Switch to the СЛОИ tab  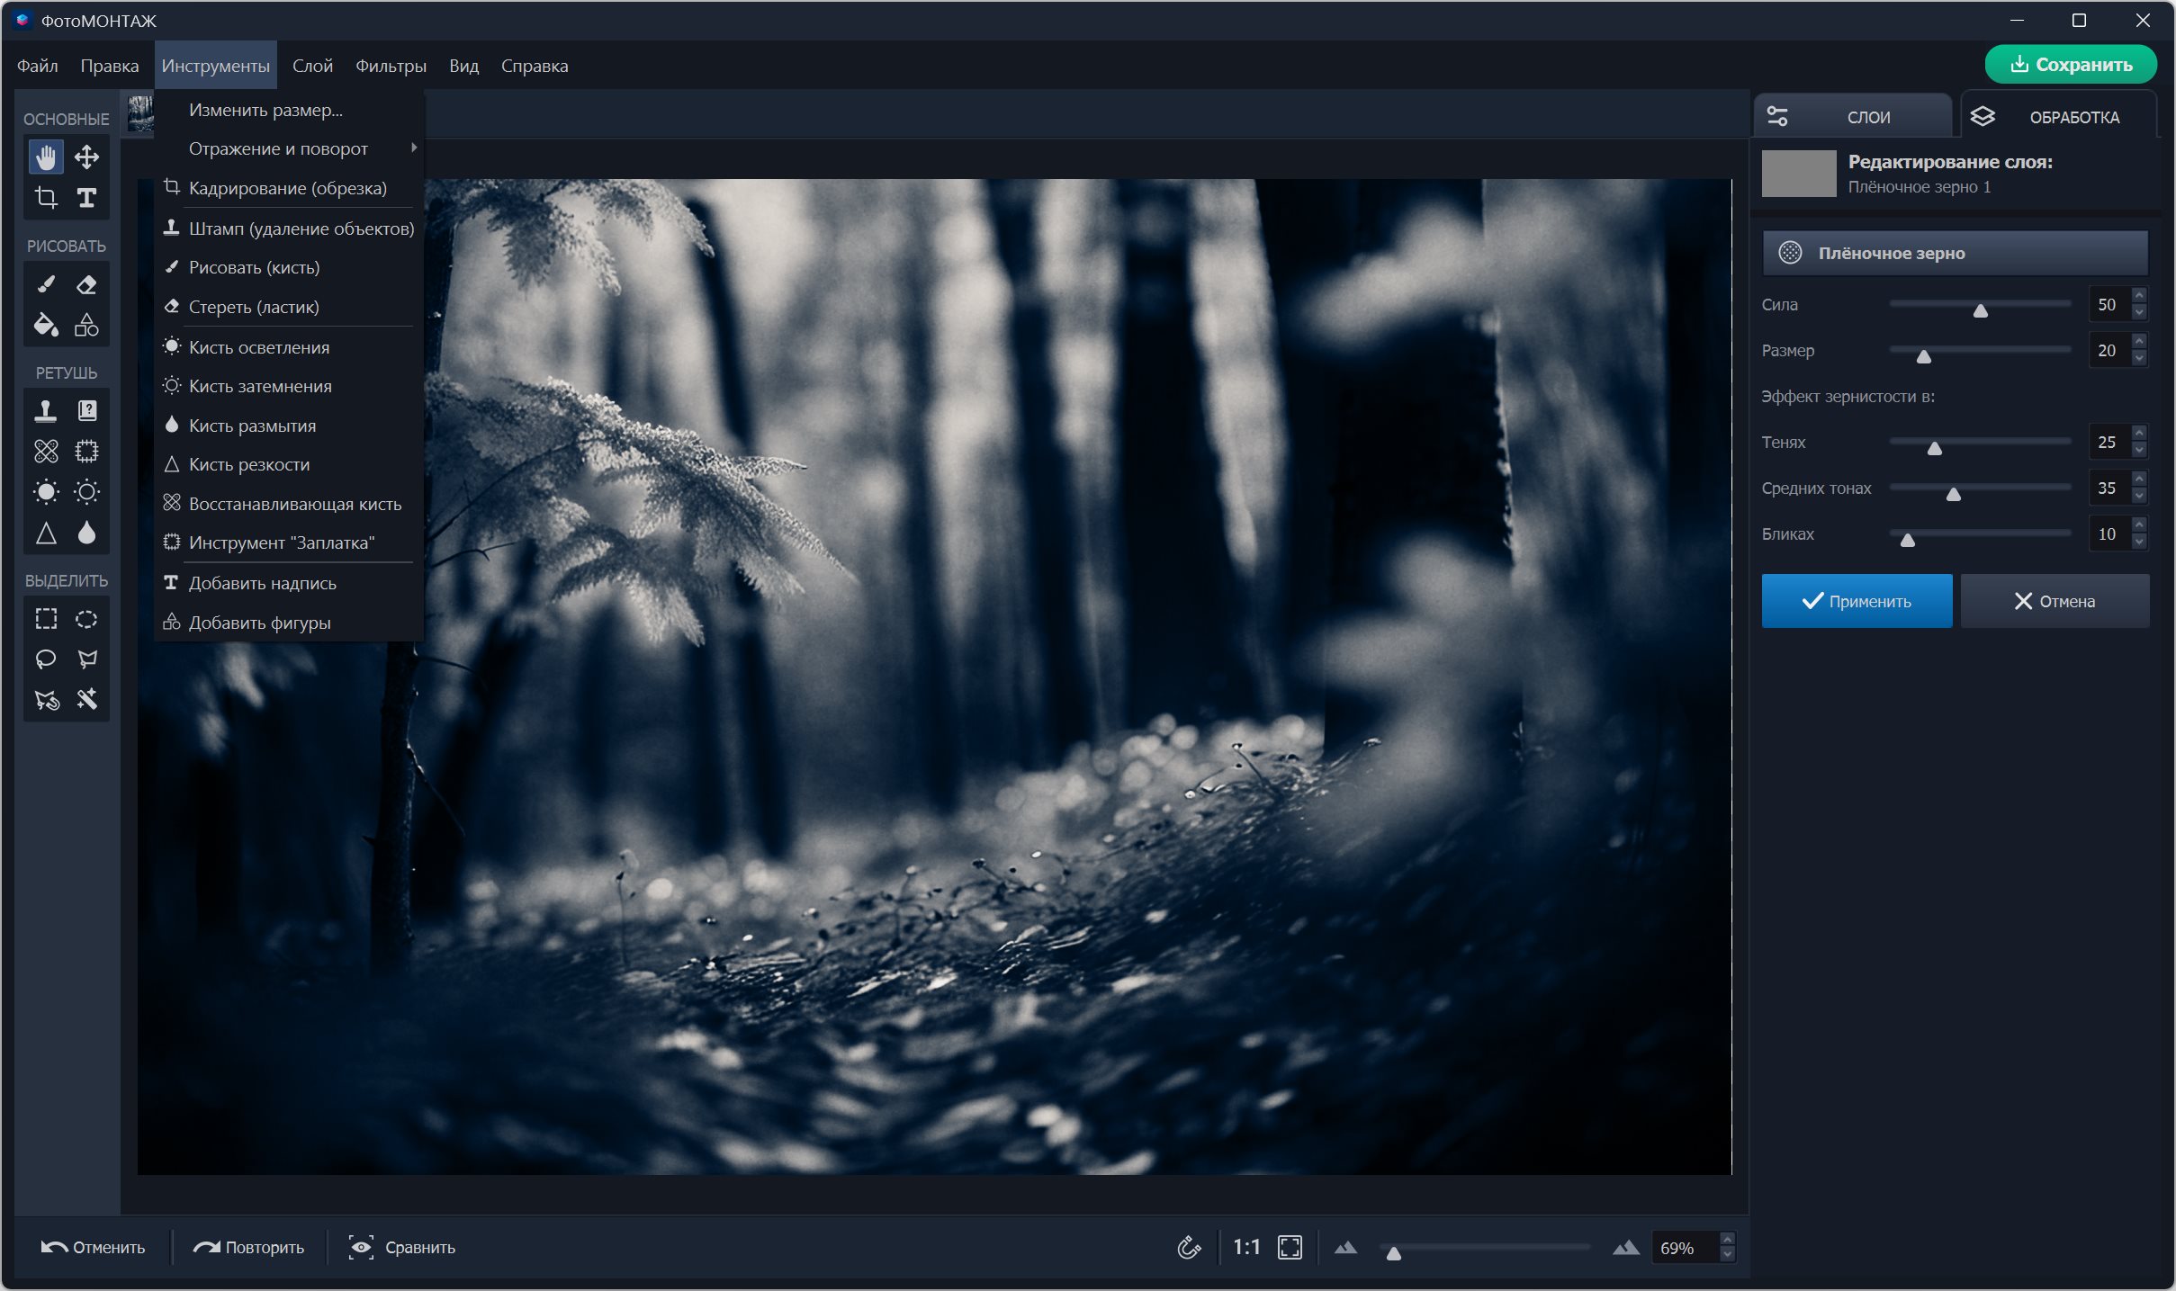pos(1854,117)
